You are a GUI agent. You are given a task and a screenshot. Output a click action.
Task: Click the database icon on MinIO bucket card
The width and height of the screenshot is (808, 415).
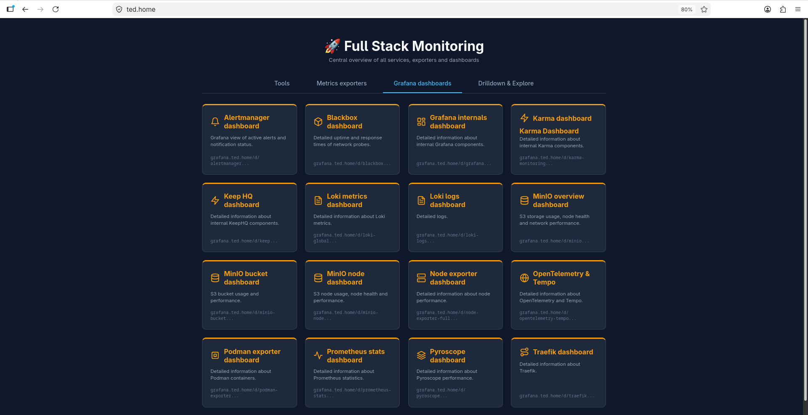pyautogui.click(x=215, y=278)
